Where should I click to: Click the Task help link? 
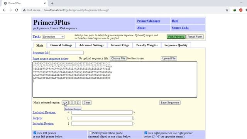click(x=37, y=37)
